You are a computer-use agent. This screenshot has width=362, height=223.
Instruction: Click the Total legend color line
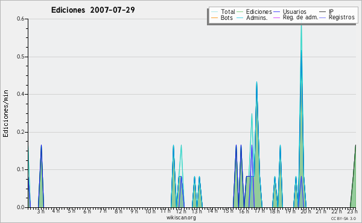coord(214,12)
